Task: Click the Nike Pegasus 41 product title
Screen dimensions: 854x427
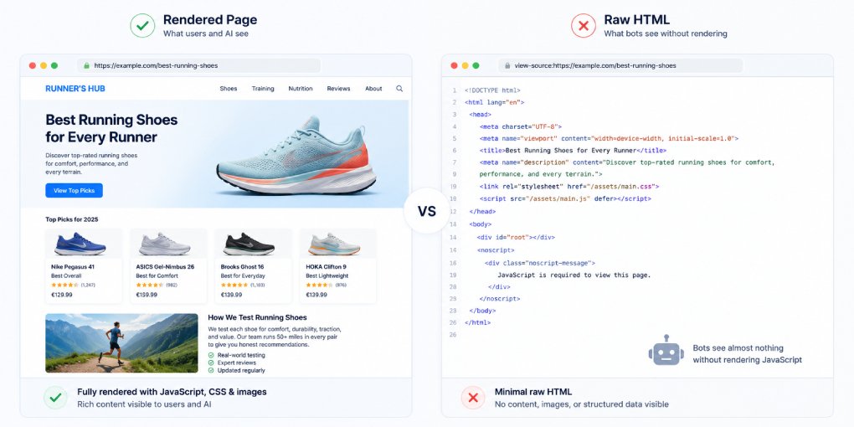Action: [x=73, y=267]
